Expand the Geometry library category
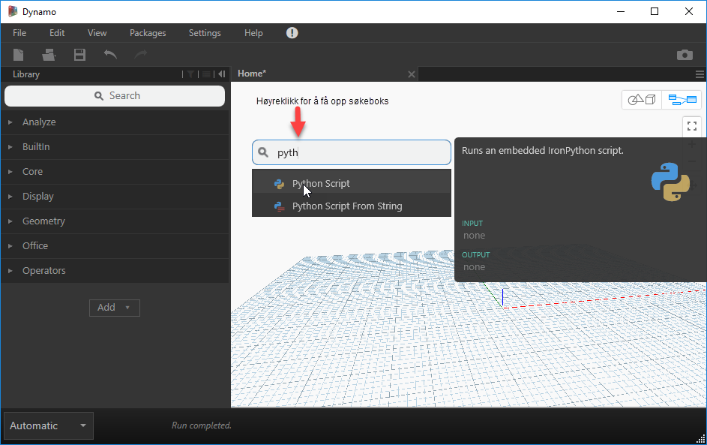Screen dimensions: 707x445 click(43, 221)
